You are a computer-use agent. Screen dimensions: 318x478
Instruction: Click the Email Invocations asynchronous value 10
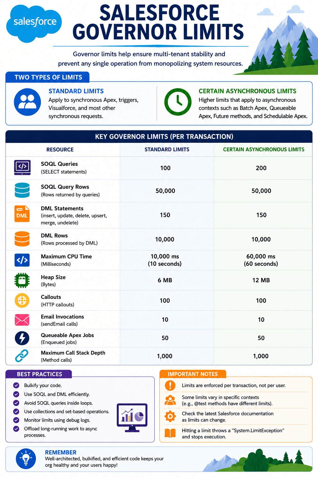[x=261, y=320]
